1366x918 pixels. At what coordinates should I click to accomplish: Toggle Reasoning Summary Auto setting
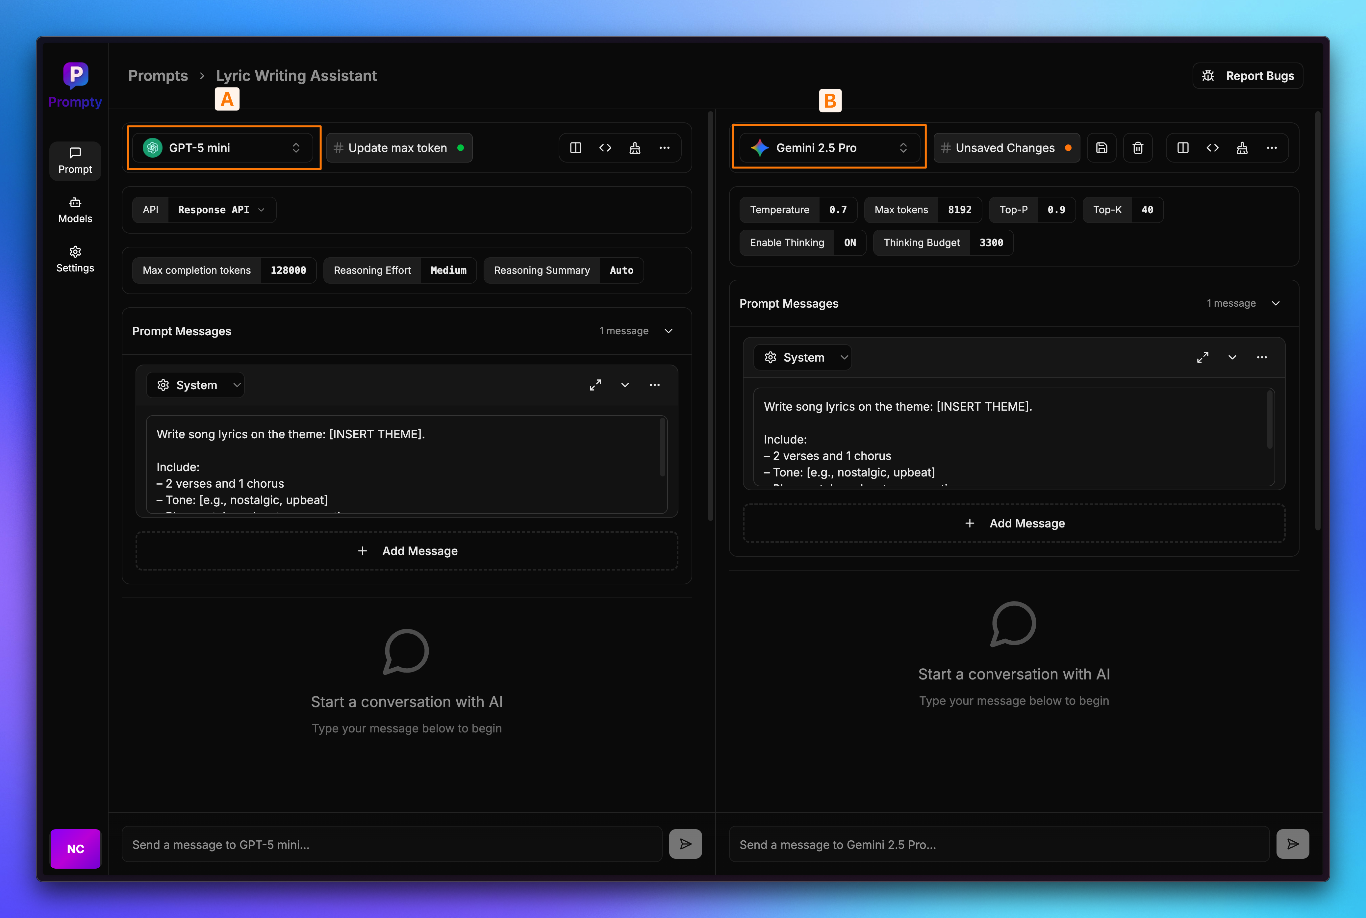click(x=621, y=270)
